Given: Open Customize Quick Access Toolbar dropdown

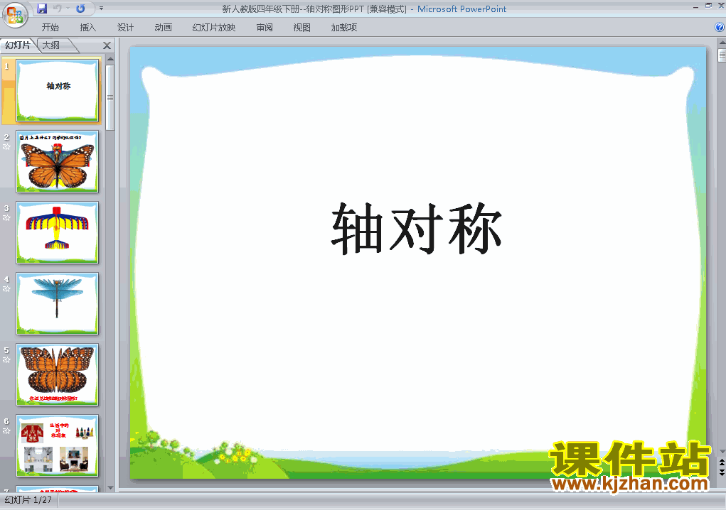Looking at the screenshot, I should [101, 9].
